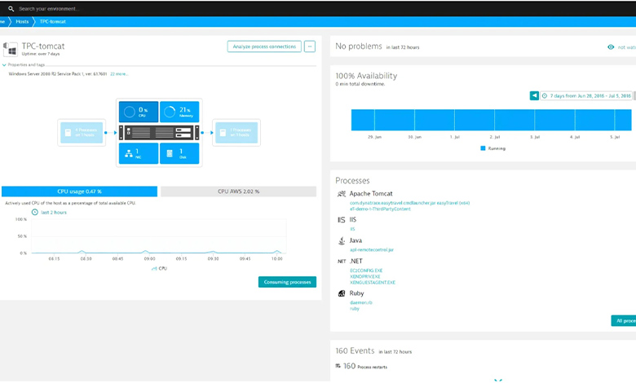This screenshot has width=636, height=383.
Task: Open the ellipsis more-options button
Action: pos(310,46)
